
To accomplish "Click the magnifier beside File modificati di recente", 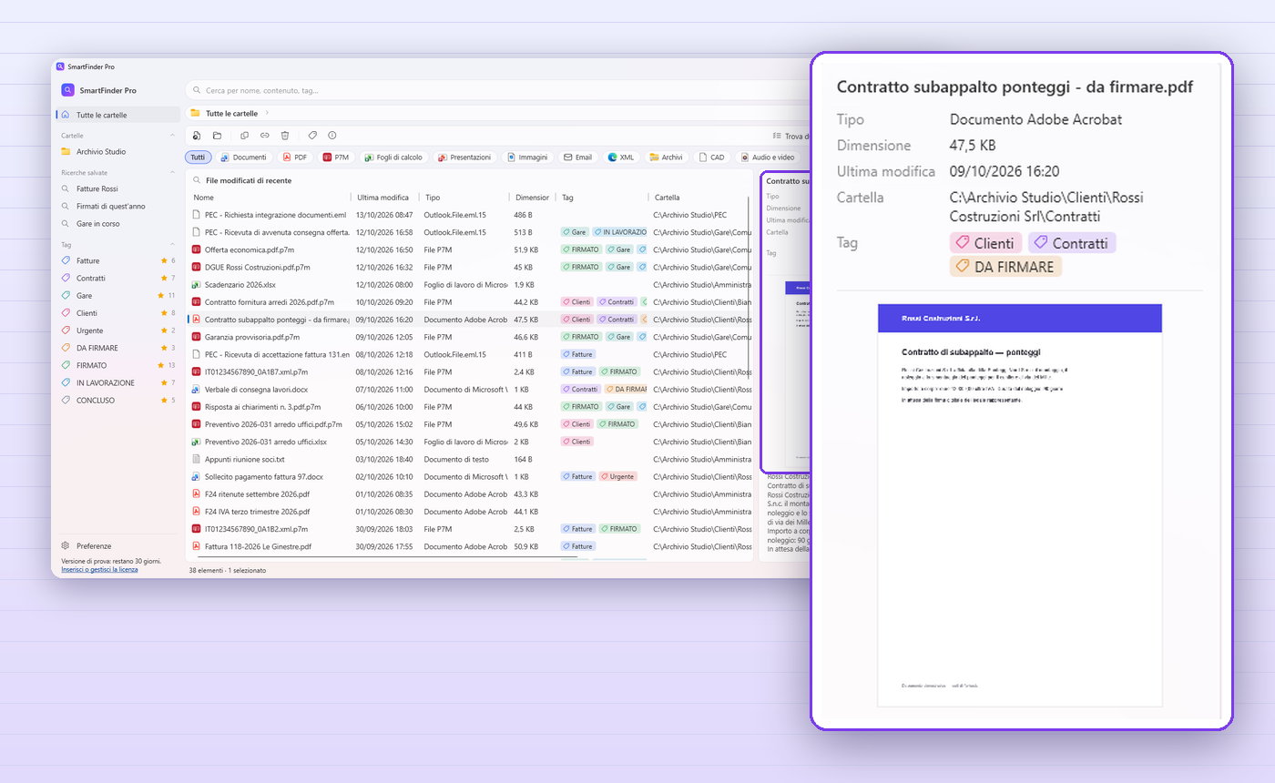I will point(196,180).
